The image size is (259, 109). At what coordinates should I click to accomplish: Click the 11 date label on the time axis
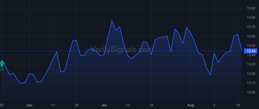(x=53, y=105)
